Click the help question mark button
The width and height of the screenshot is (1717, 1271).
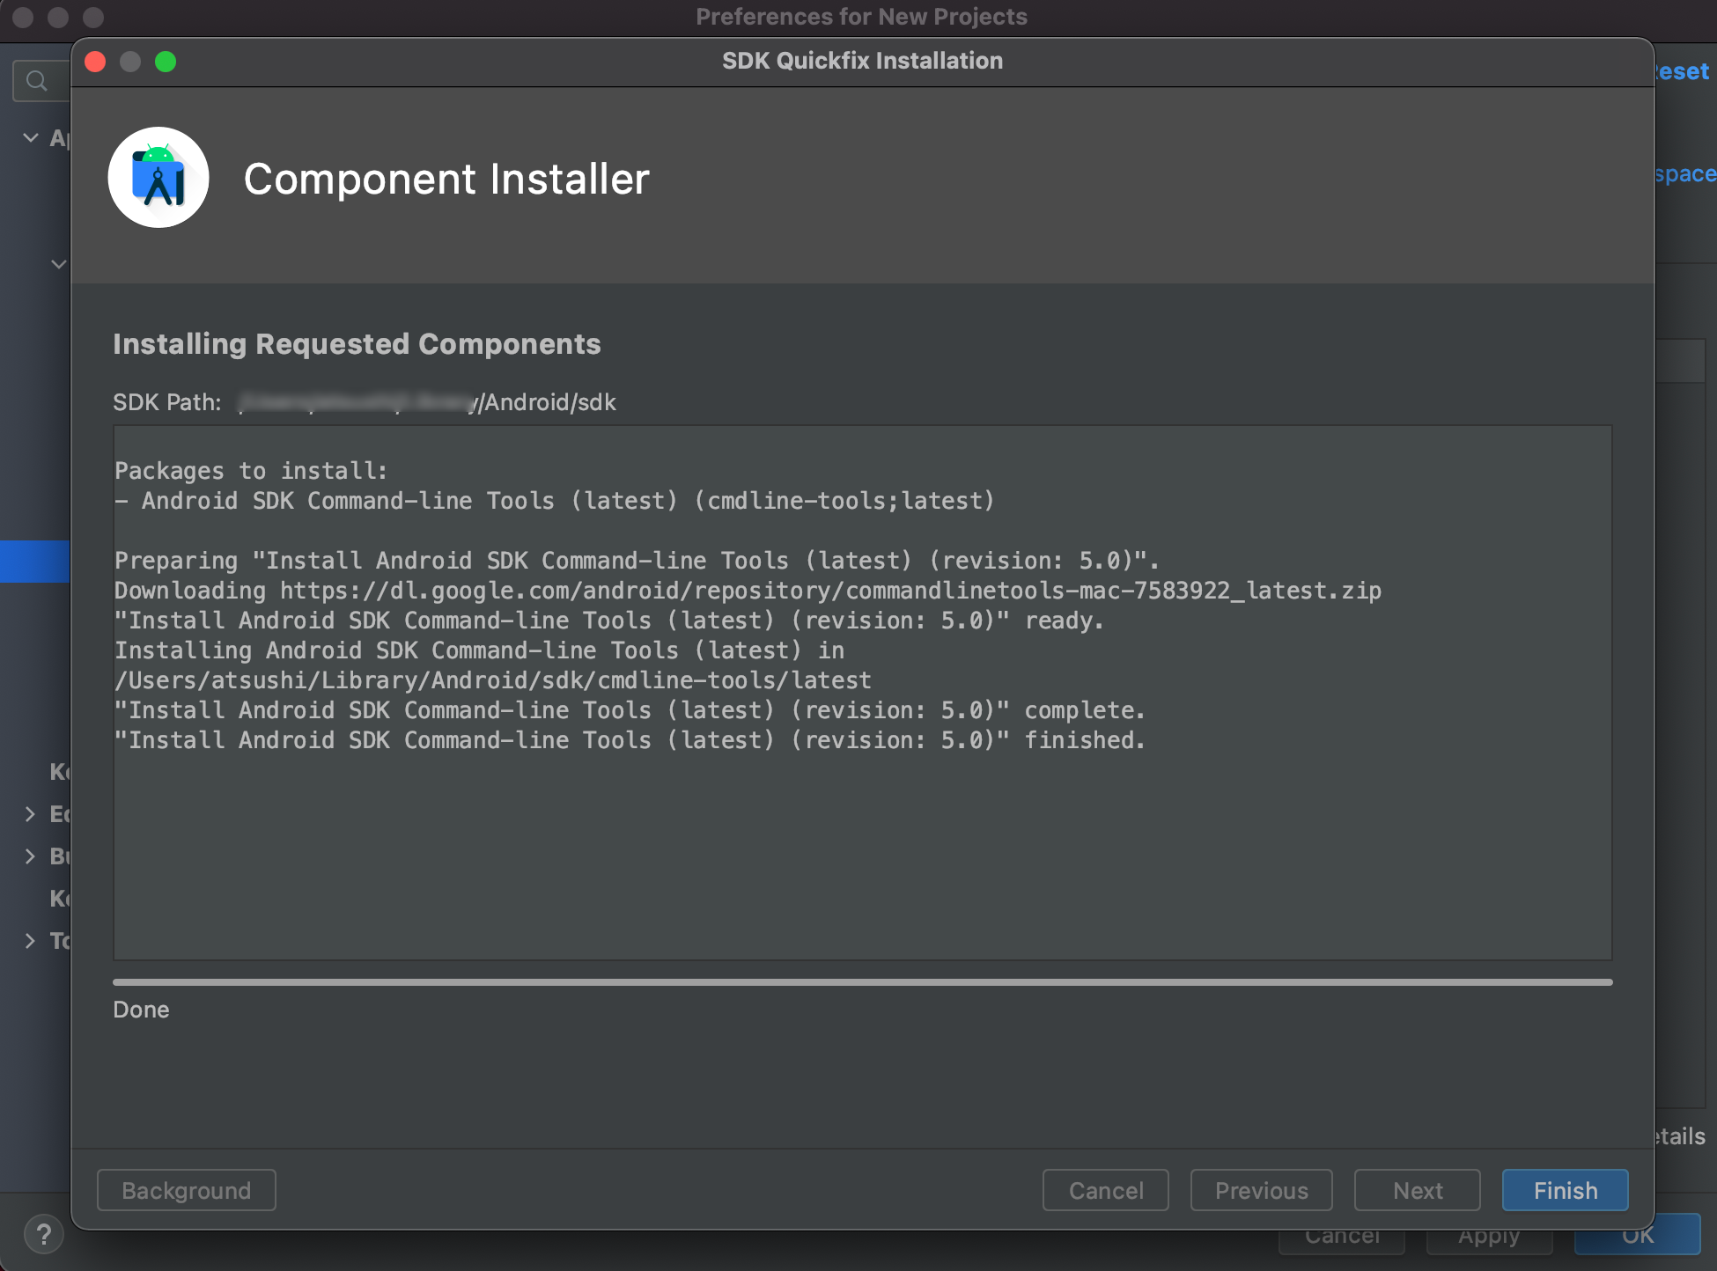tap(43, 1234)
